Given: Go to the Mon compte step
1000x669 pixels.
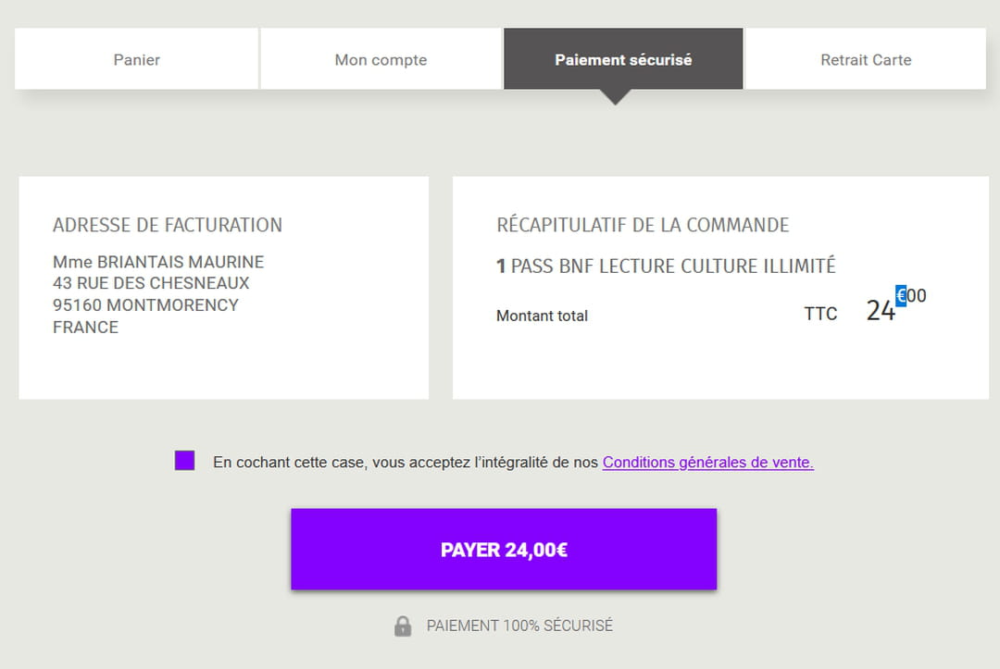Looking at the screenshot, I should click(381, 59).
